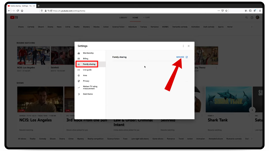Select Membership in settings sidebar
This screenshot has width=269, height=151.
coord(90,53)
